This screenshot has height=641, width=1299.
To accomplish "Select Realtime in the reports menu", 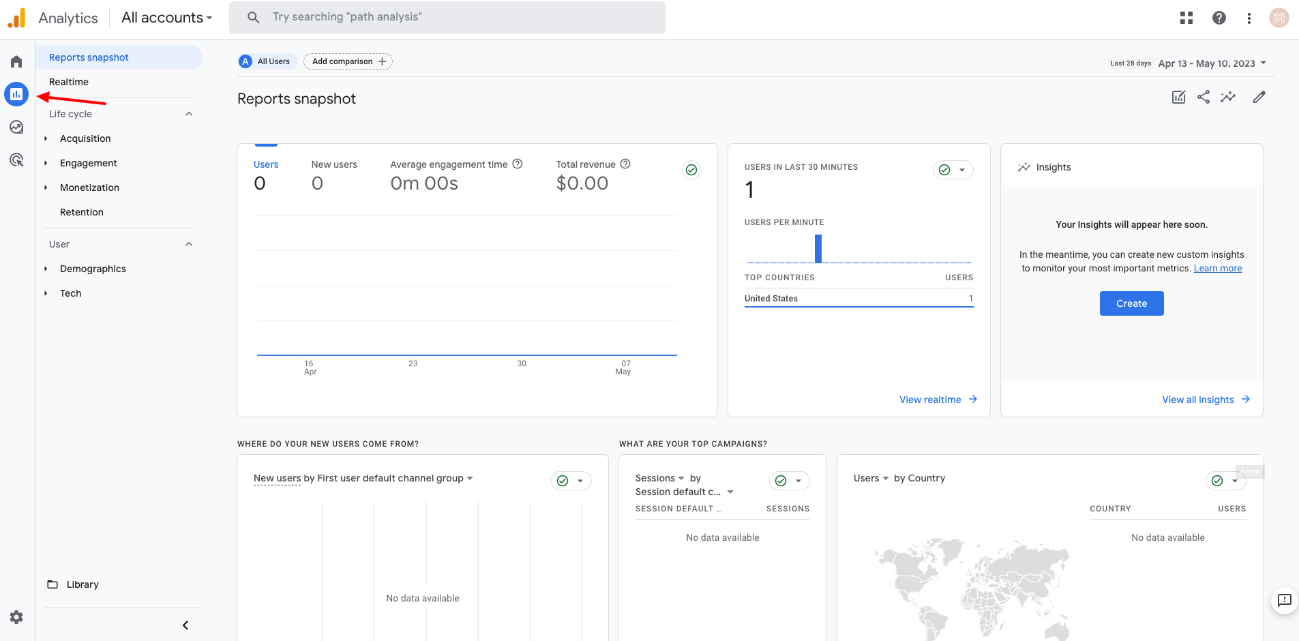I will [69, 82].
